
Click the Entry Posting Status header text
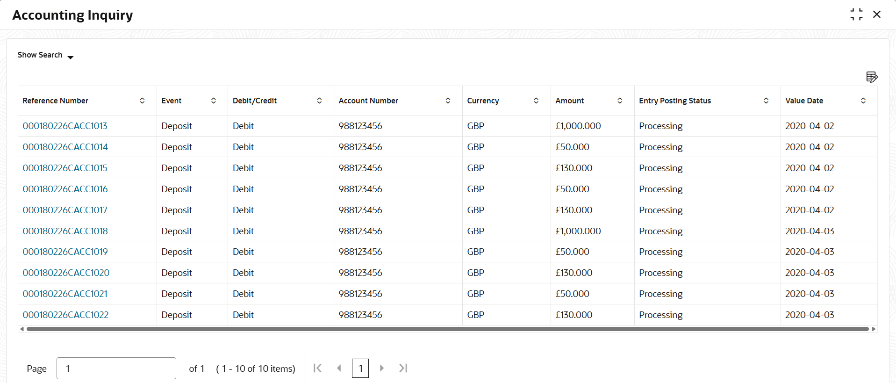tap(675, 101)
